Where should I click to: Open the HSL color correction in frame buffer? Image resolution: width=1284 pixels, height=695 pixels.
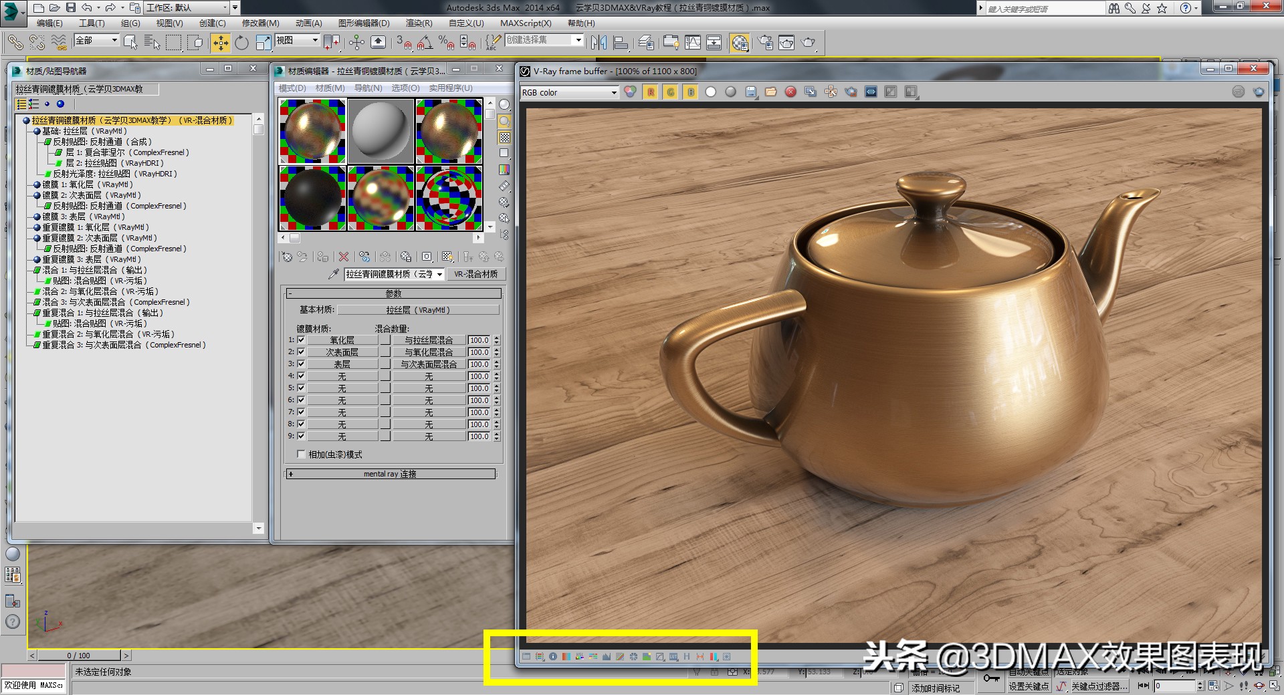coord(580,657)
